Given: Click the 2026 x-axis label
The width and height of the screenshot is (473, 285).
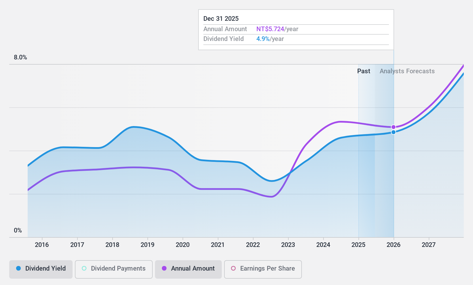Looking at the screenshot, I should click(393, 245).
